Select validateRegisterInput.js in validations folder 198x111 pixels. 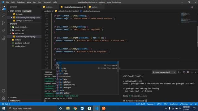(x=26, y=36)
